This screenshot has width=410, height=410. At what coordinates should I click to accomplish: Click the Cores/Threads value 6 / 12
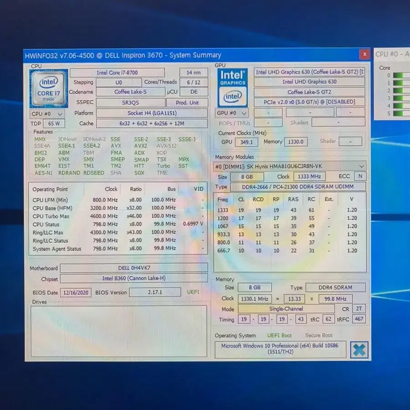tap(194, 82)
